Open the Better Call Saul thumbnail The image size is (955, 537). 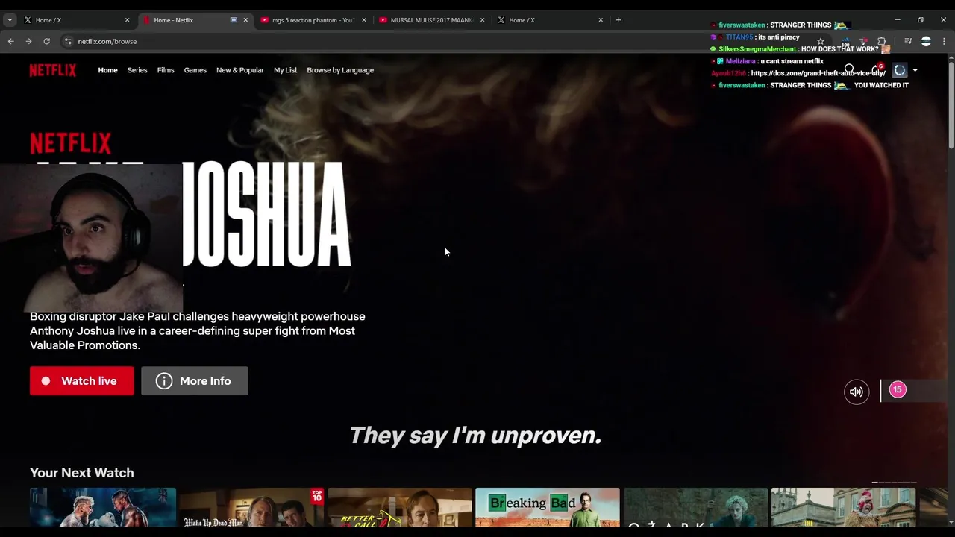(399, 508)
